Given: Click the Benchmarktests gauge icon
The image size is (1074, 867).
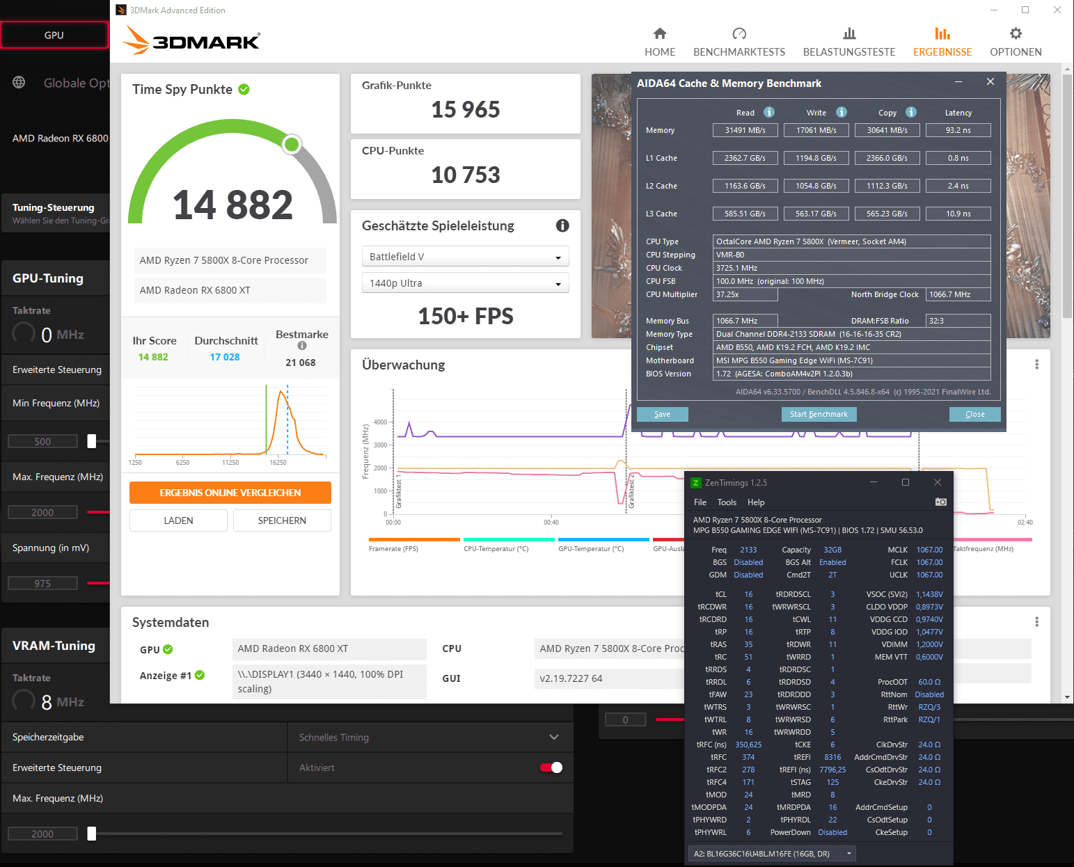Looking at the screenshot, I should pos(739,33).
